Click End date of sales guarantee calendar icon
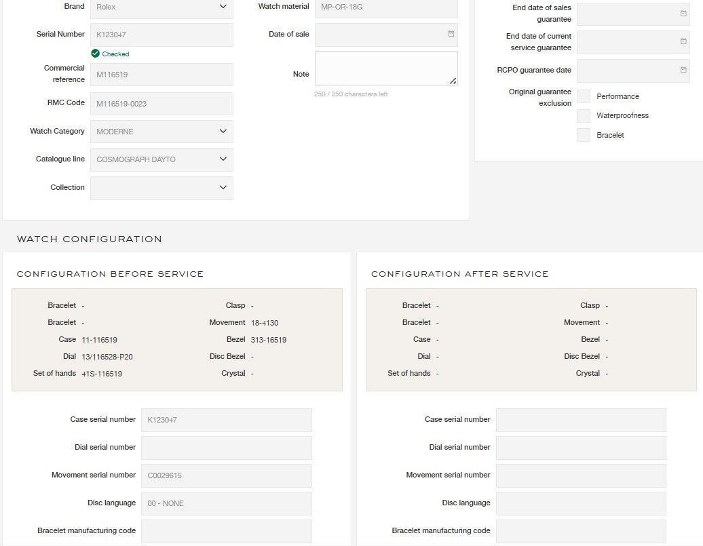703x546 pixels. (683, 14)
